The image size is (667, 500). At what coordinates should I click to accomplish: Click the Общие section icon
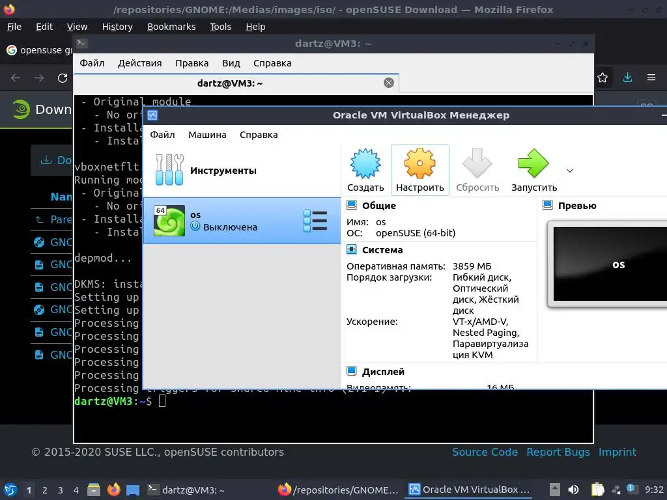coord(351,205)
